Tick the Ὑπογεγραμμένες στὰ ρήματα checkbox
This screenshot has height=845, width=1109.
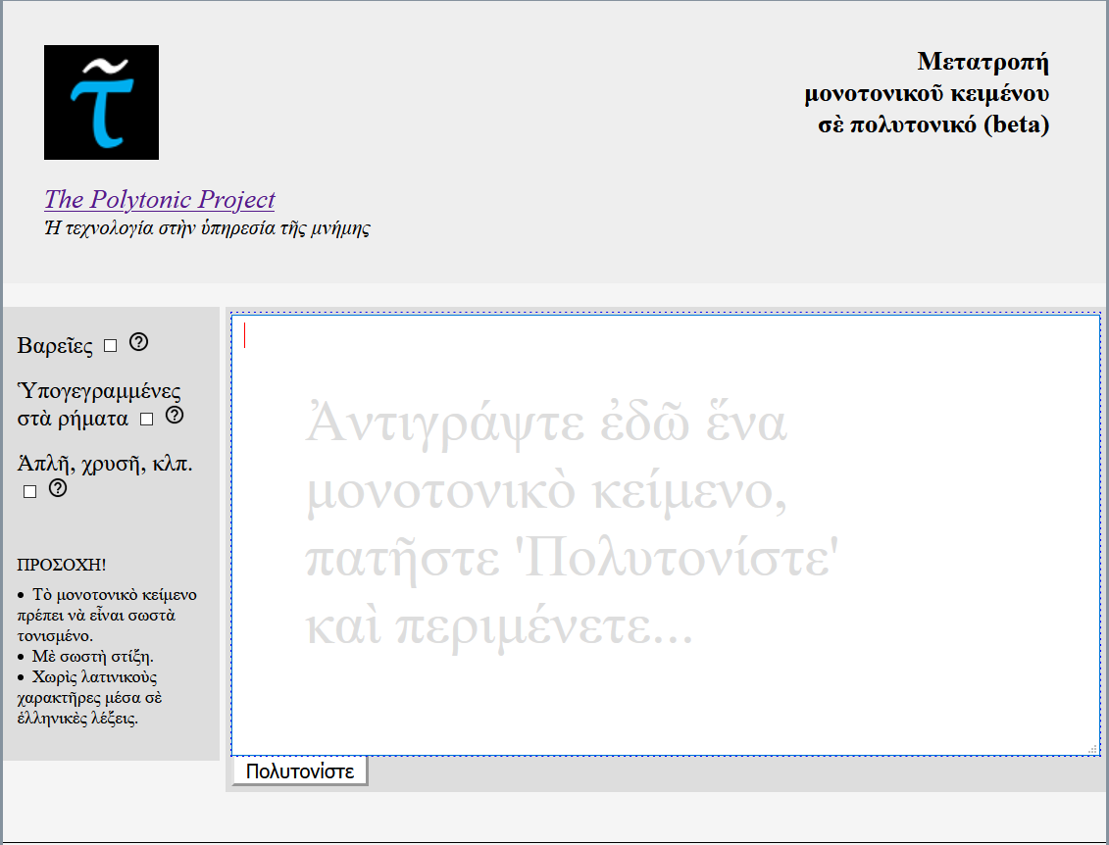point(146,420)
